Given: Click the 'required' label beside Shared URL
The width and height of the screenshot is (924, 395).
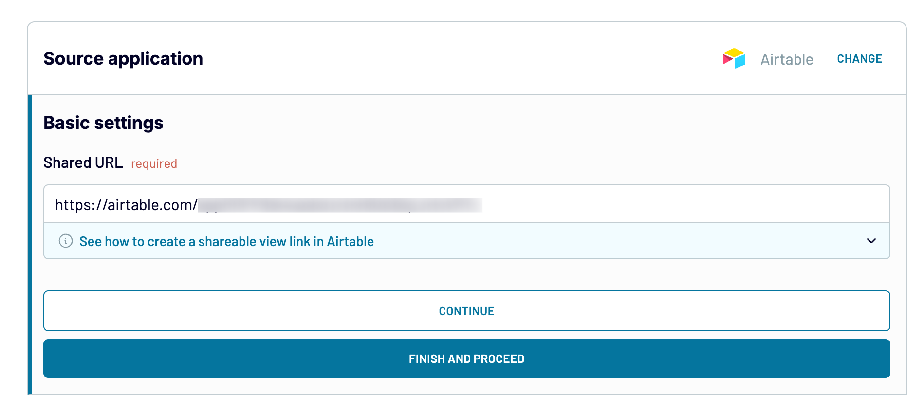Looking at the screenshot, I should 153,163.
